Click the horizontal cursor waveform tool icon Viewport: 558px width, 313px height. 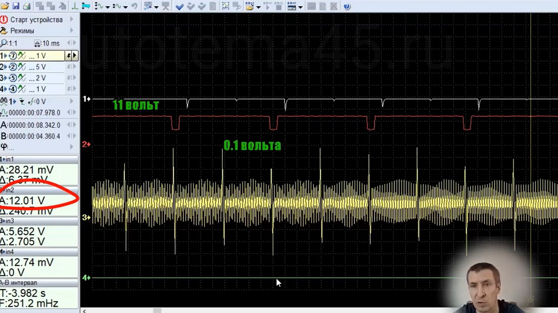117,6
